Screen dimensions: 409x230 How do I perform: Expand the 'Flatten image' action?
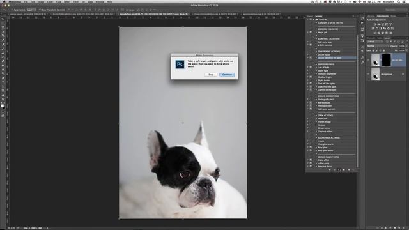pos(316,122)
